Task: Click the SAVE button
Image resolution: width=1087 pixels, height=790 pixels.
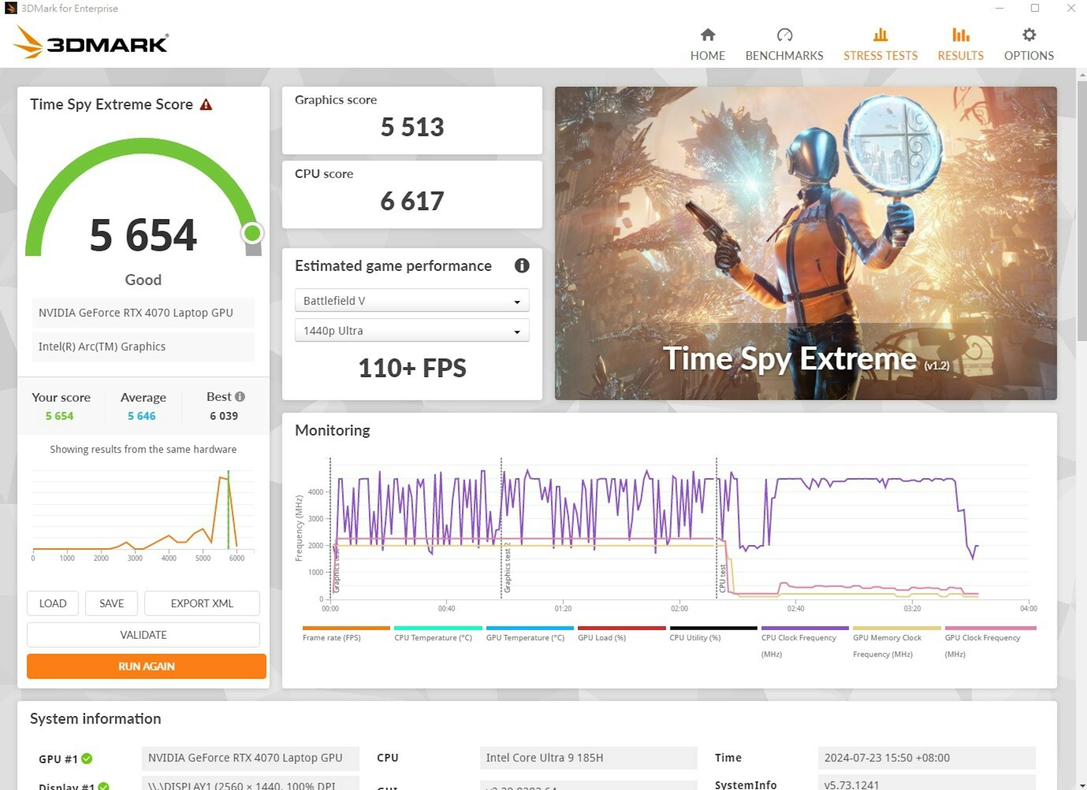Action: (111, 603)
